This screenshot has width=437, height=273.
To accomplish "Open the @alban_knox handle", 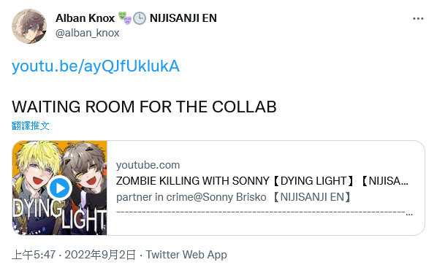I will [87, 33].
